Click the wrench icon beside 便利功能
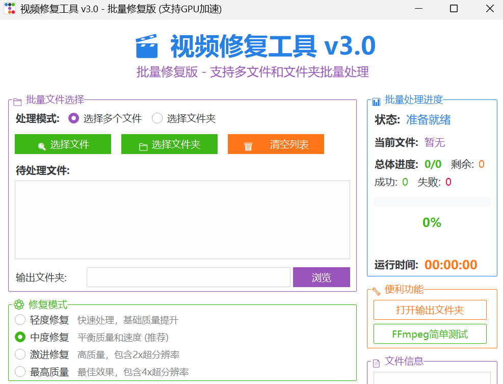503x384 pixels. pyautogui.click(x=376, y=291)
